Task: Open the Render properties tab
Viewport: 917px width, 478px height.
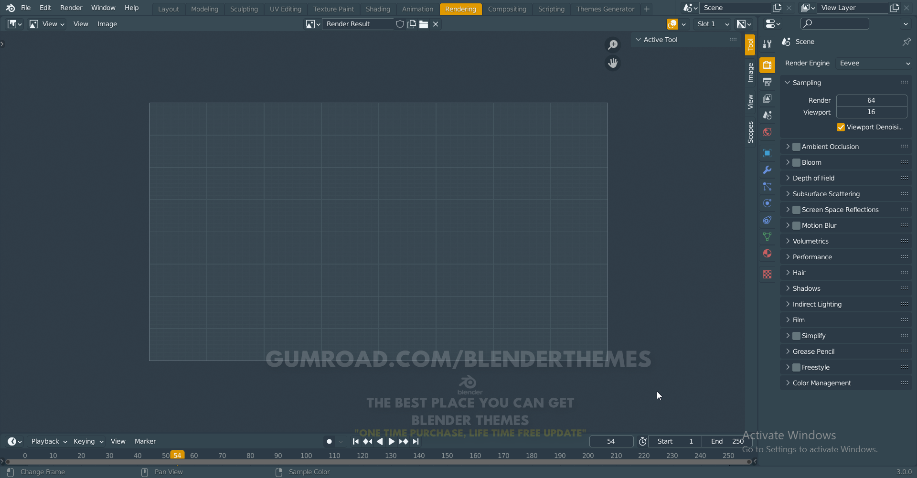Action: tap(768, 65)
